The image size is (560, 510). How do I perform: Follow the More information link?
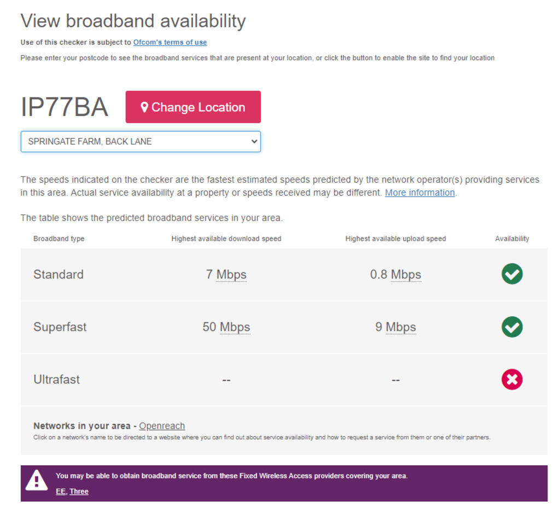click(x=419, y=193)
